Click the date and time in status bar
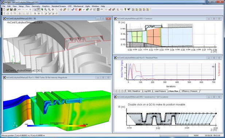The height and width of the screenshot is (138, 225). pyautogui.click(x=212, y=135)
